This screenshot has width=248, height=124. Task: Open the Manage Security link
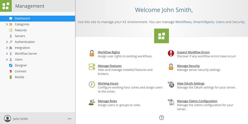[x=188, y=66]
